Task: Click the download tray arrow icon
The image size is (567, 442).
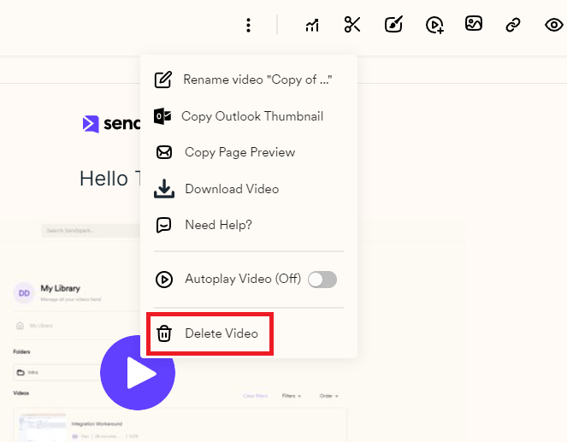Action: [x=164, y=189]
